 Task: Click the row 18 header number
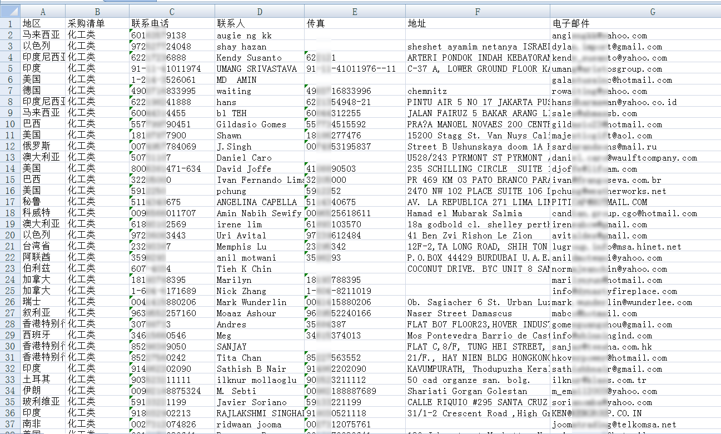point(10,213)
